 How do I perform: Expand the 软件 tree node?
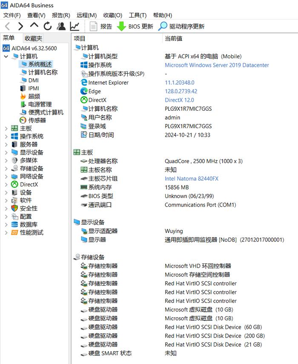coord(6,201)
